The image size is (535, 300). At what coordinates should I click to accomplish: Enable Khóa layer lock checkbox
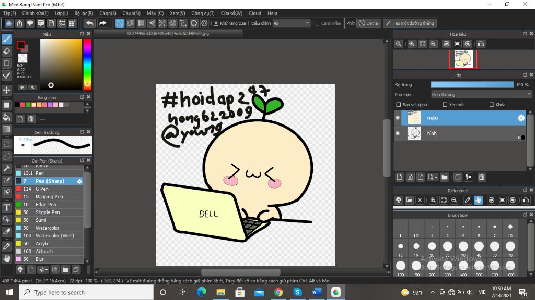[x=492, y=104]
